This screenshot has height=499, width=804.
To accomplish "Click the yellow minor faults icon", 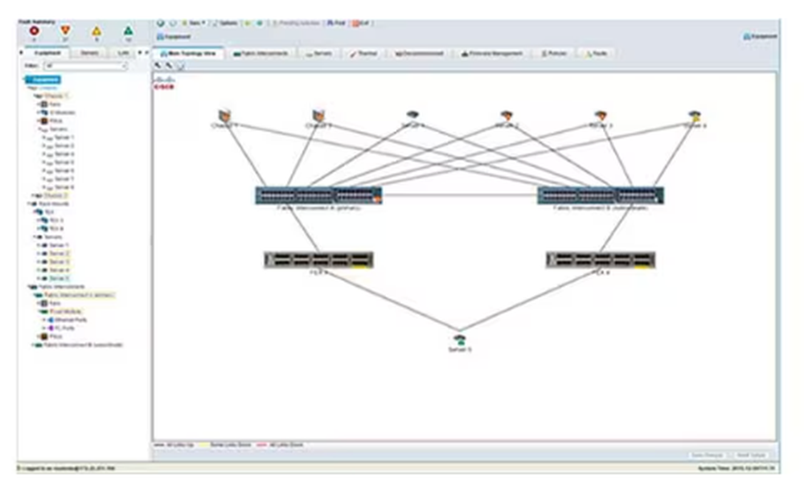I will (96, 31).
